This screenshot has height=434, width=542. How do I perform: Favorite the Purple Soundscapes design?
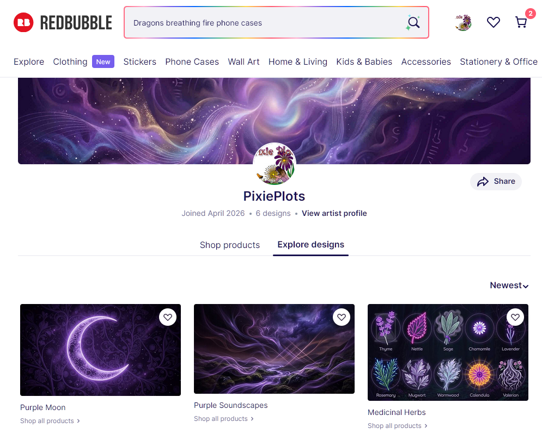[342, 317]
